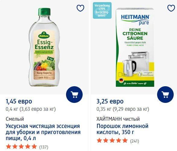Add Essig-Essenz to favorites with heart icon

[81, 8]
